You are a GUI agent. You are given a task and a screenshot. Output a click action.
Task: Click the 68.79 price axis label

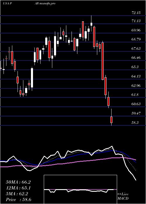[136, 39]
